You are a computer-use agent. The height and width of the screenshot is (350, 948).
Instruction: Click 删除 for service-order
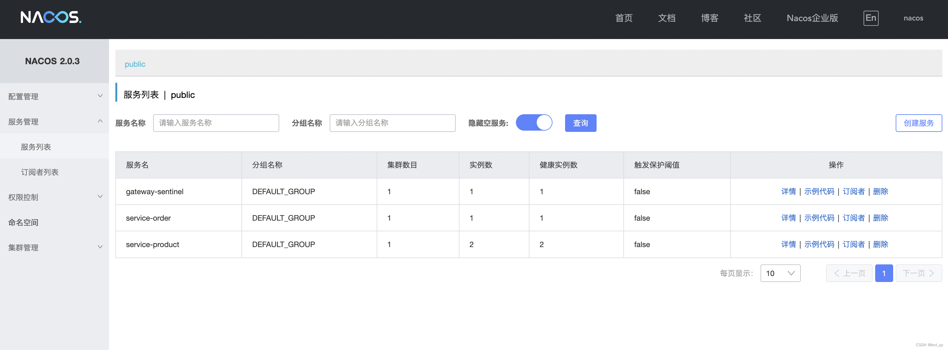[880, 218]
